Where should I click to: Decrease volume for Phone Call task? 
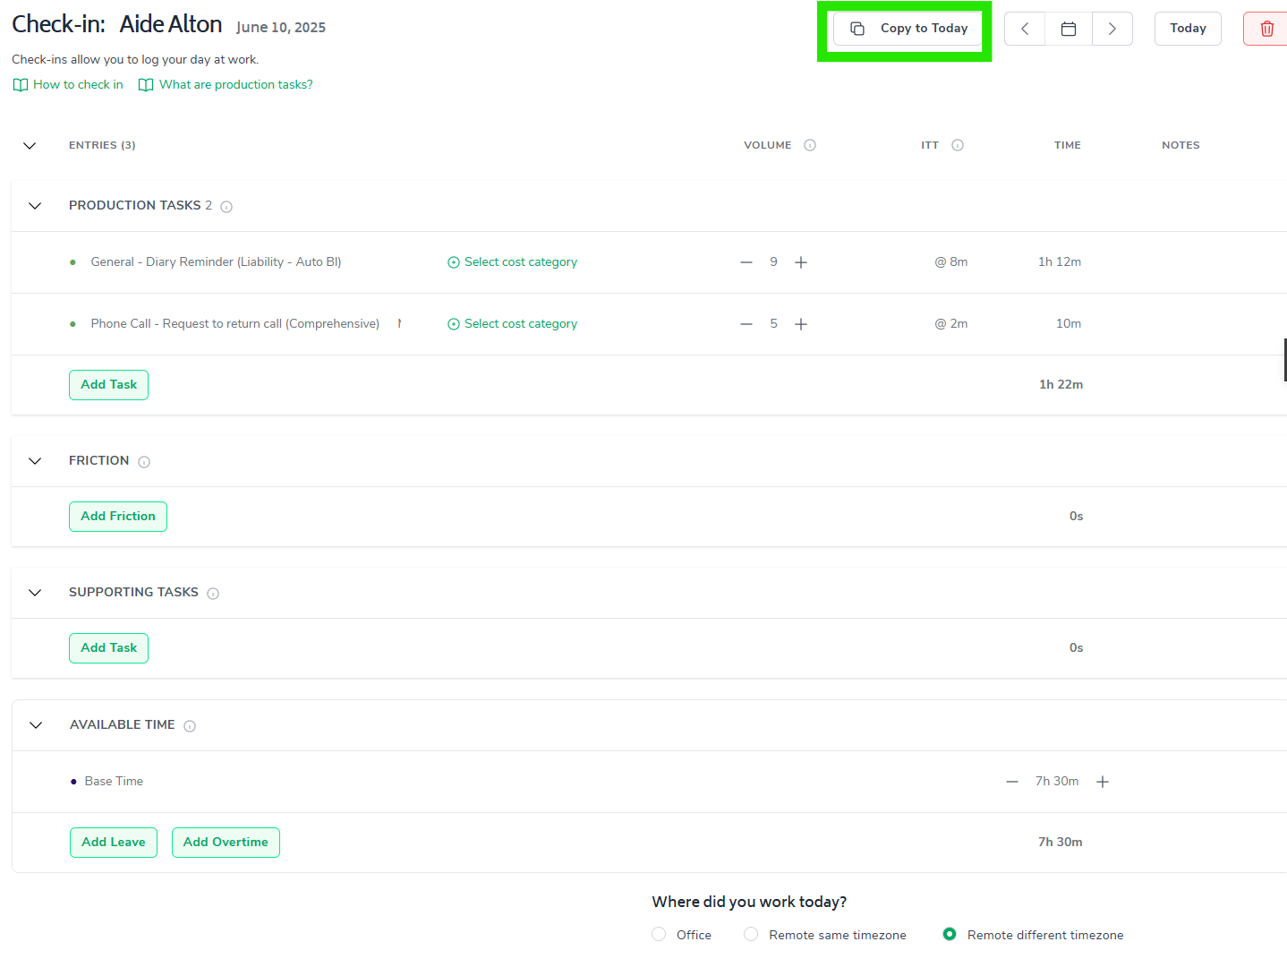746,324
